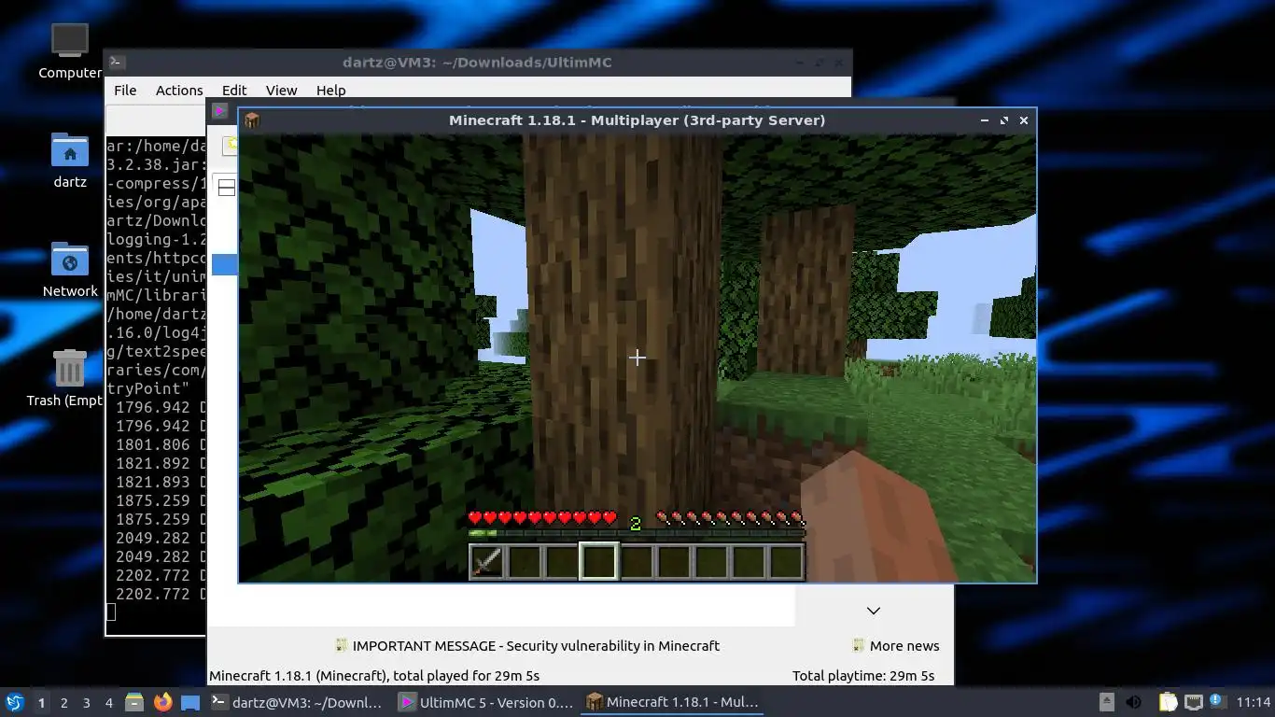Select the eighth hotbar slot in Minecraft
The height and width of the screenshot is (717, 1275).
pos(748,562)
